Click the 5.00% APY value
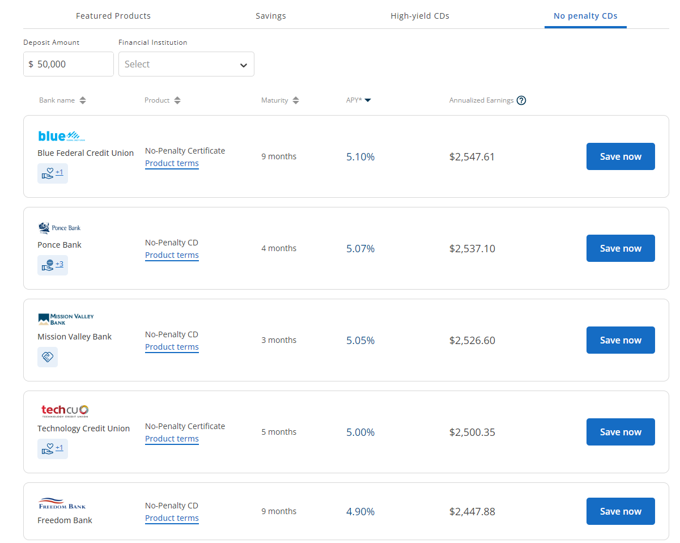680x543 pixels. point(360,432)
